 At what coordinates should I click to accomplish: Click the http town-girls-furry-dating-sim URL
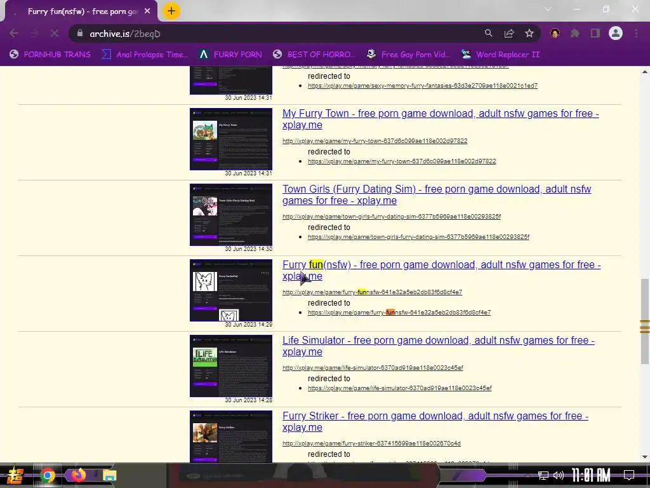click(391, 217)
